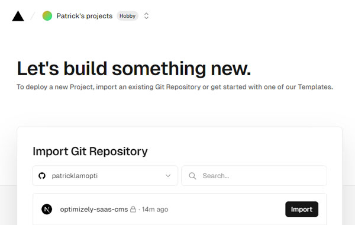Click the Let's build something new heading
This screenshot has height=225, width=355.
pos(134,69)
